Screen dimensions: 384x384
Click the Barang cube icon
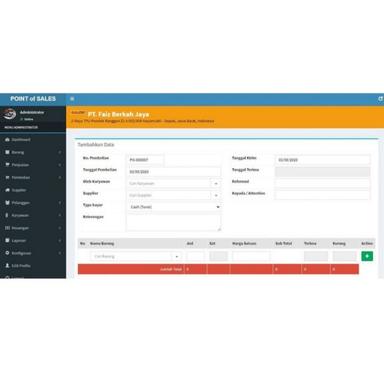[x=6, y=152]
